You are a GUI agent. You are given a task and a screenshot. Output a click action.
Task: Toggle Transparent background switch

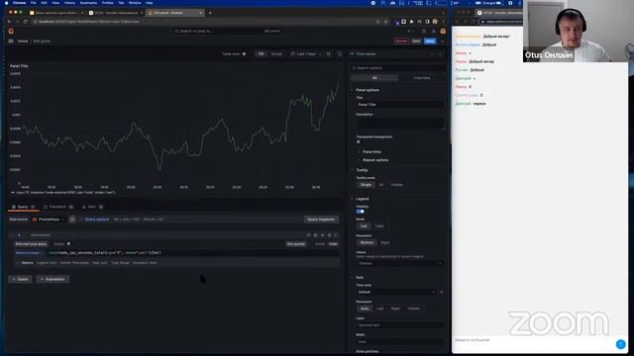[x=359, y=142]
